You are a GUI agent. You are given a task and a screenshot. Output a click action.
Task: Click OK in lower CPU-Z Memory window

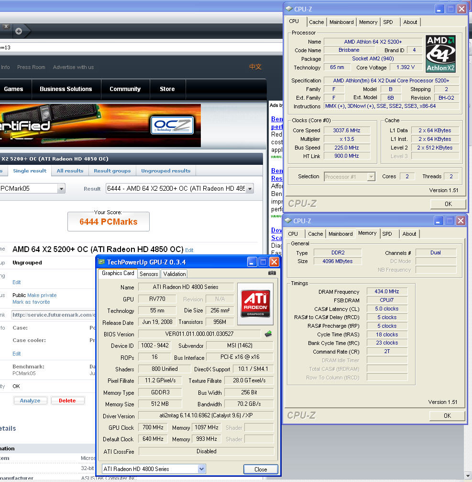(447, 415)
